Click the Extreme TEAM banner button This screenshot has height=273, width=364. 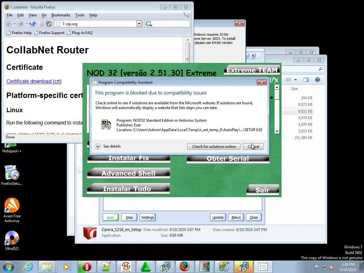tap(252, 70)
